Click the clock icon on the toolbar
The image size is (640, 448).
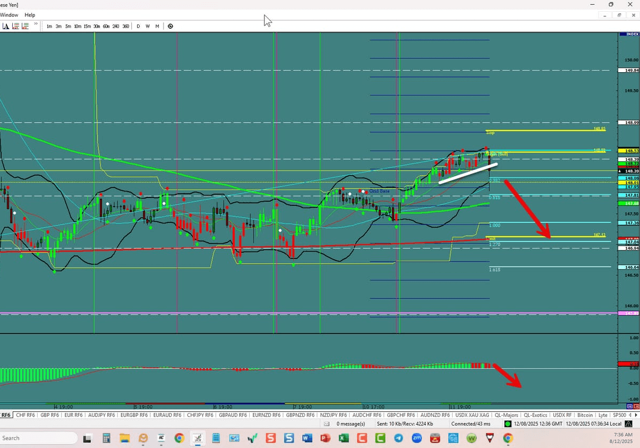coord(170,26)
